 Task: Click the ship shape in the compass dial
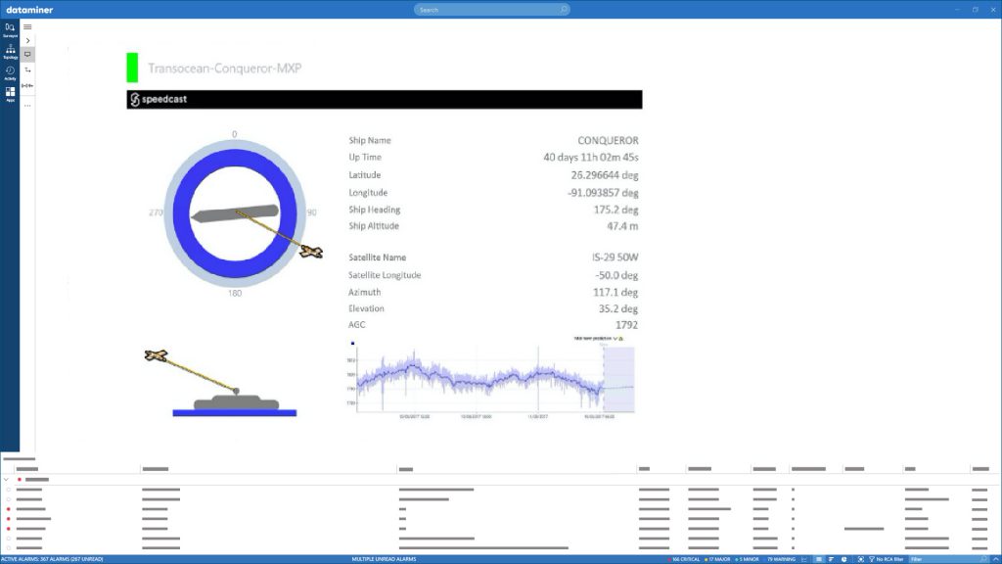tap(235, 213)
